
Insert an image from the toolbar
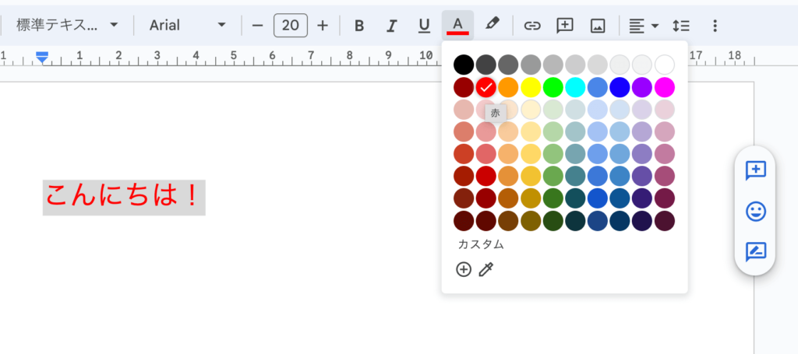coord(598,26)
